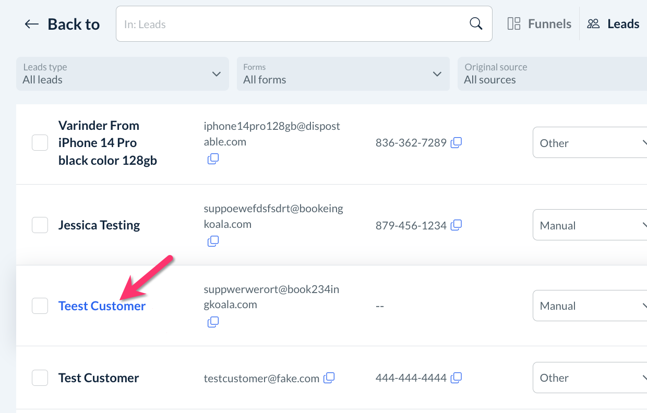Switch to the Funnels tab
Screen dimensions: 647x413
click(x=540, y=24)
